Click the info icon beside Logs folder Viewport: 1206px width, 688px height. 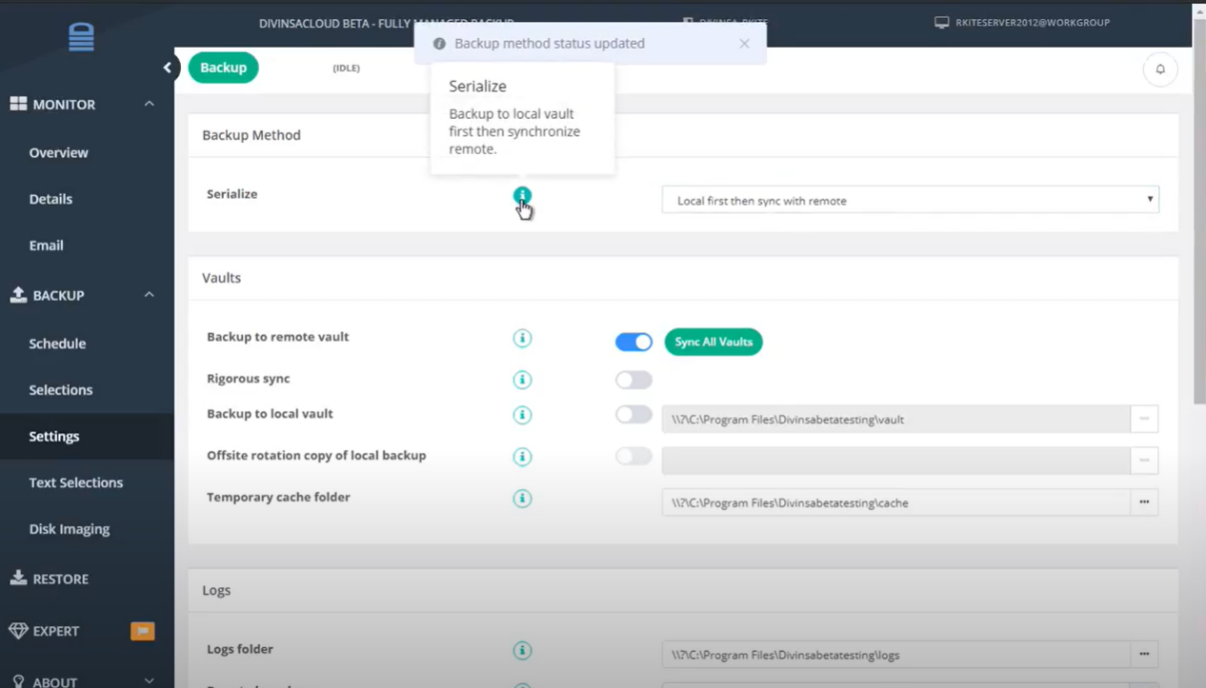[x=522, y=650]
